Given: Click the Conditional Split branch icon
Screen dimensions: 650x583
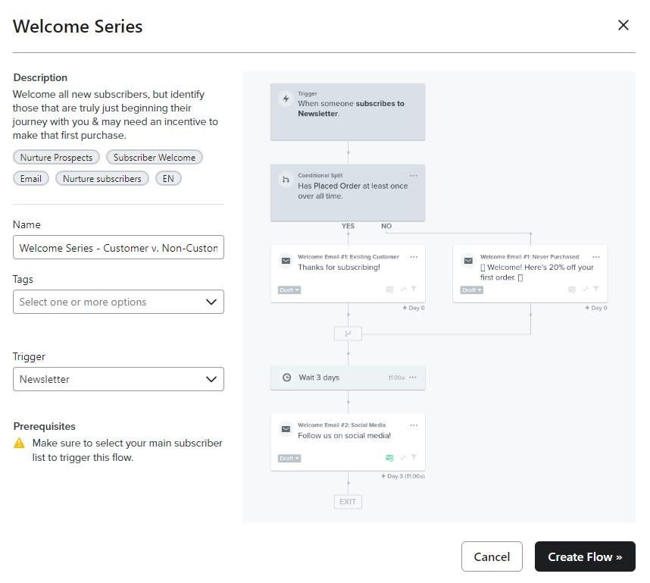Looking at the screenshot, I should (x=286, y=180).
